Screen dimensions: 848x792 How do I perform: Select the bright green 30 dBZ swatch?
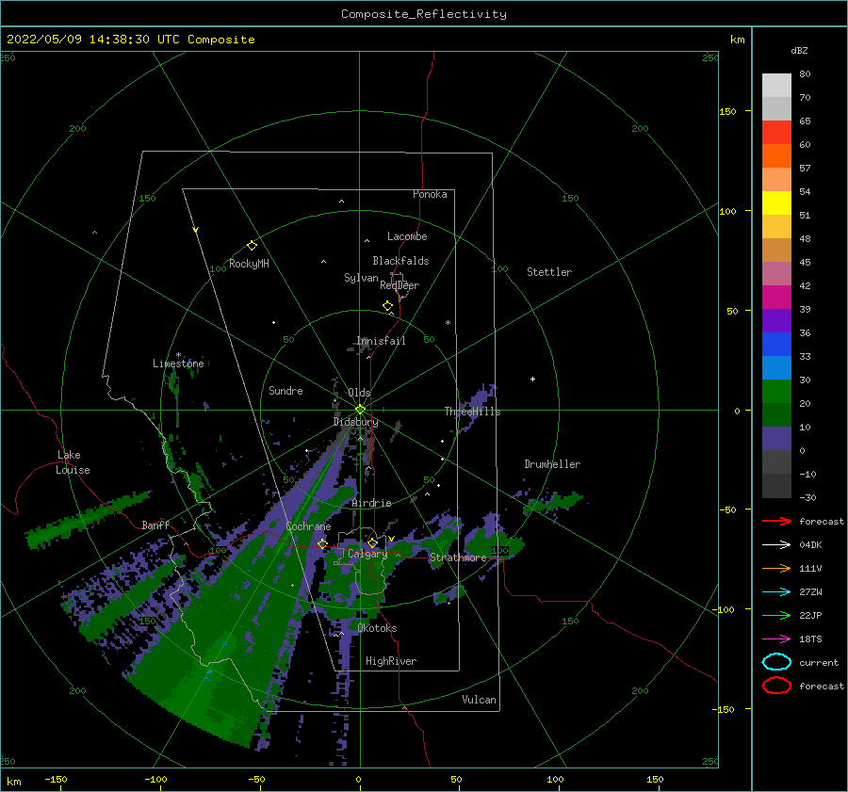click(776, 392)
